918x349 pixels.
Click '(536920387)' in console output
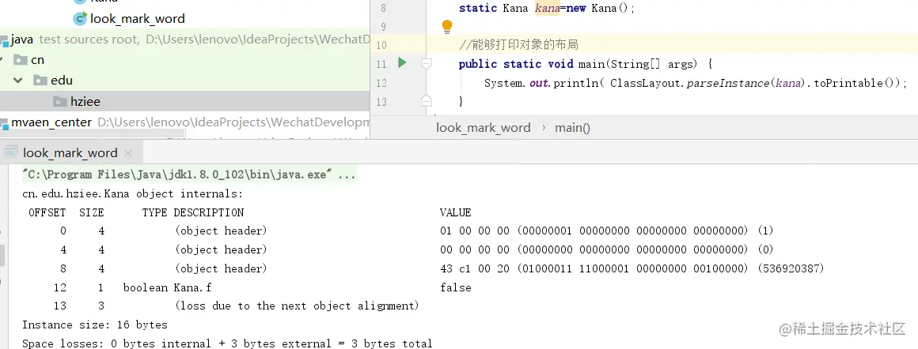point(791,268)
